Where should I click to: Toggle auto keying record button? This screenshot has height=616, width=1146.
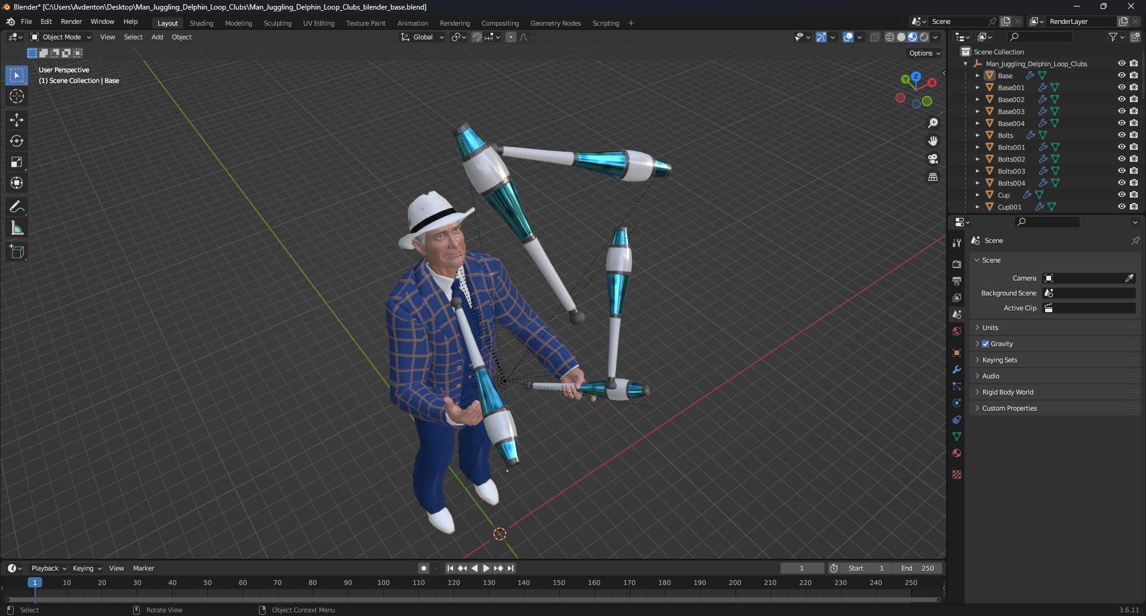pyautogui.click(x=424, y=568)
